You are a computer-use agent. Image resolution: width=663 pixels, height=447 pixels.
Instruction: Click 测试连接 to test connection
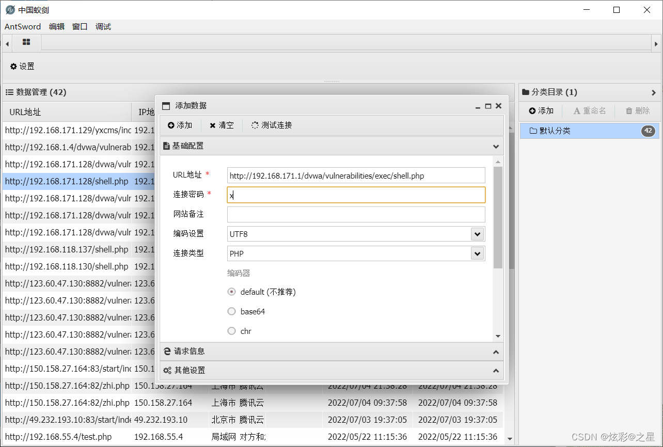click(x=272, y=125)
